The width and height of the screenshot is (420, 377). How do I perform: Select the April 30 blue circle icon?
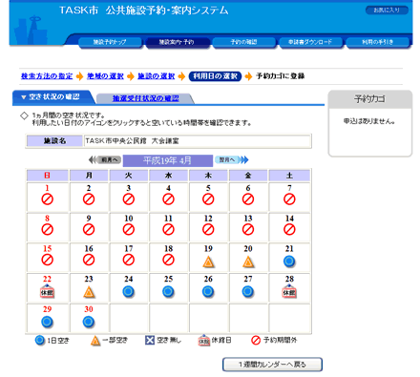pos(89,322)
